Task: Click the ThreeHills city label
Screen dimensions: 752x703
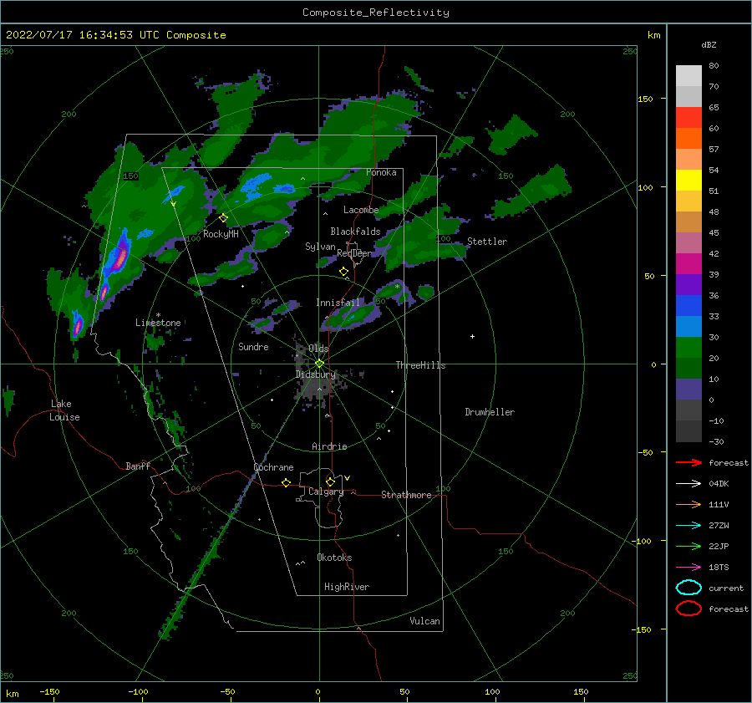Action: tap(420, 365)
